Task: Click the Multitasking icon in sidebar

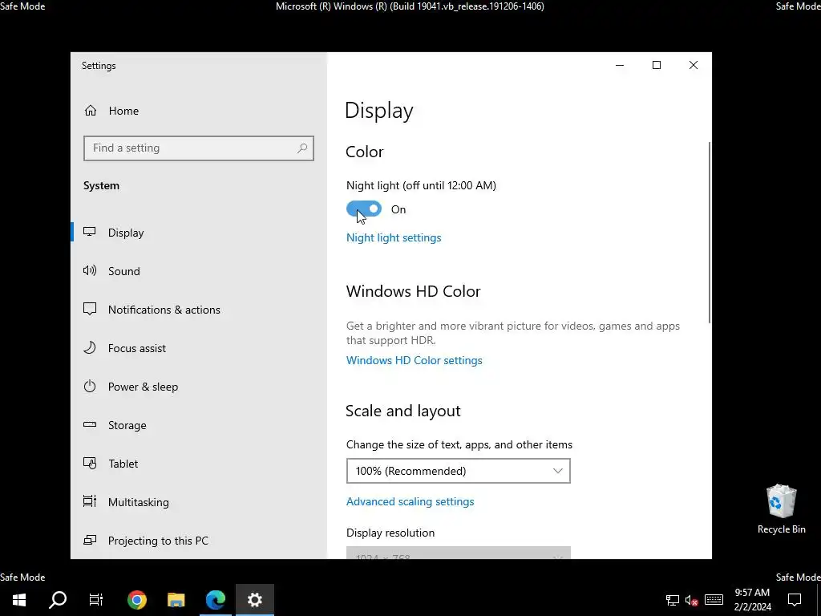Action: (90, 502)
